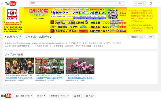Open 長崎県中学選抜vs福岡県中学 video title link
Viewport: 161px width, 100px height.
click(50, 77)
